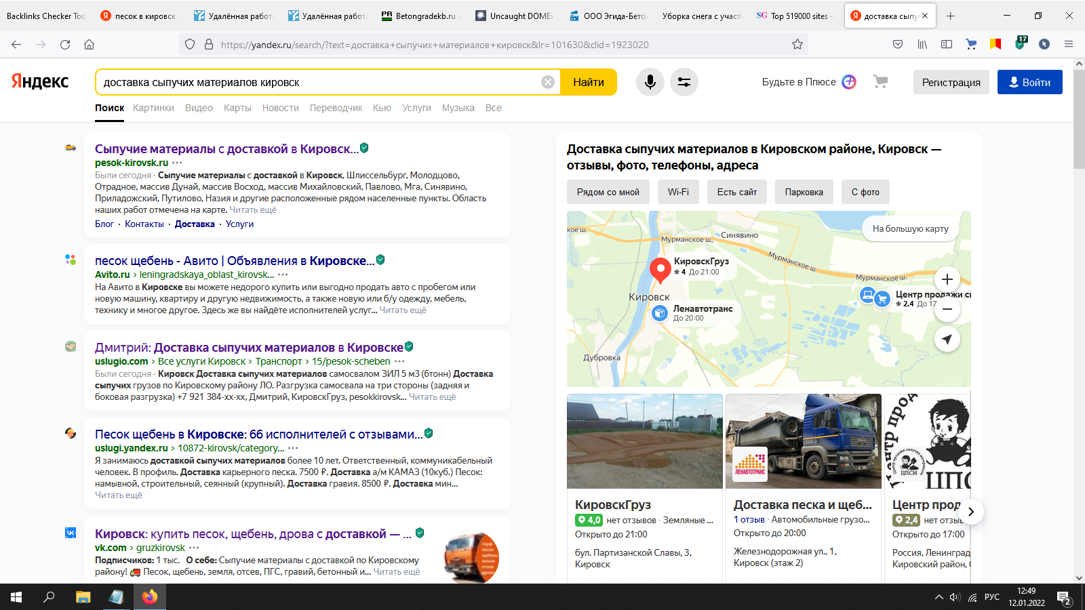Activate the С фото filter
This screenshot has width=1085, height=610.
pos(865,192)
